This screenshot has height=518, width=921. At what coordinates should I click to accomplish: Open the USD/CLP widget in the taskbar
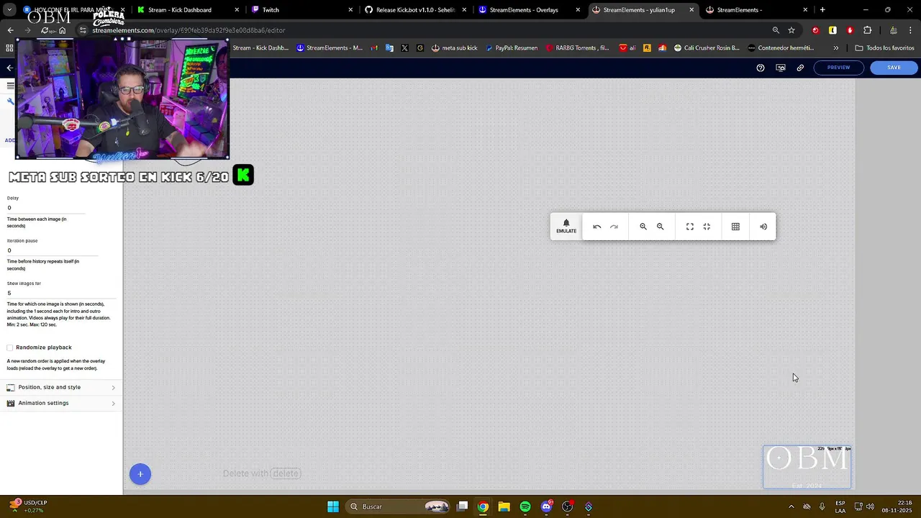pyautogui.click(x=29, y=506)
